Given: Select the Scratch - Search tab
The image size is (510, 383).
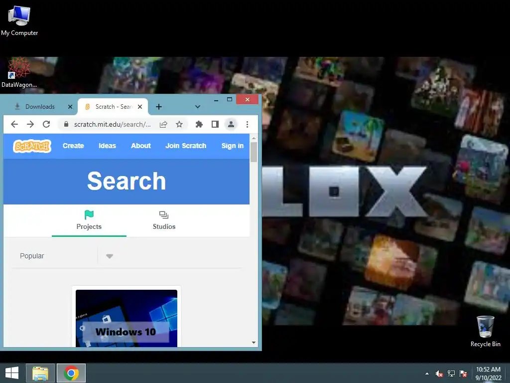Looking at the screenshot, I should 113,107.
